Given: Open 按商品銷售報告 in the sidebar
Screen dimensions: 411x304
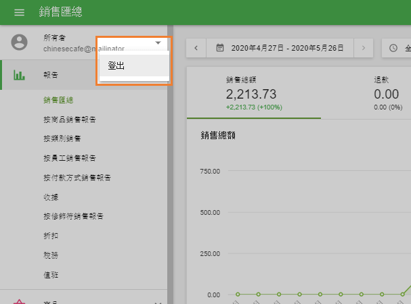Looking at the screenshot, I should click(69, 120).
